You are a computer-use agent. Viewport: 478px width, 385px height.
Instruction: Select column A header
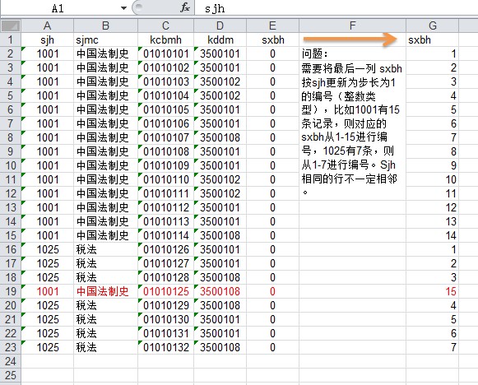tap(47, 26)
